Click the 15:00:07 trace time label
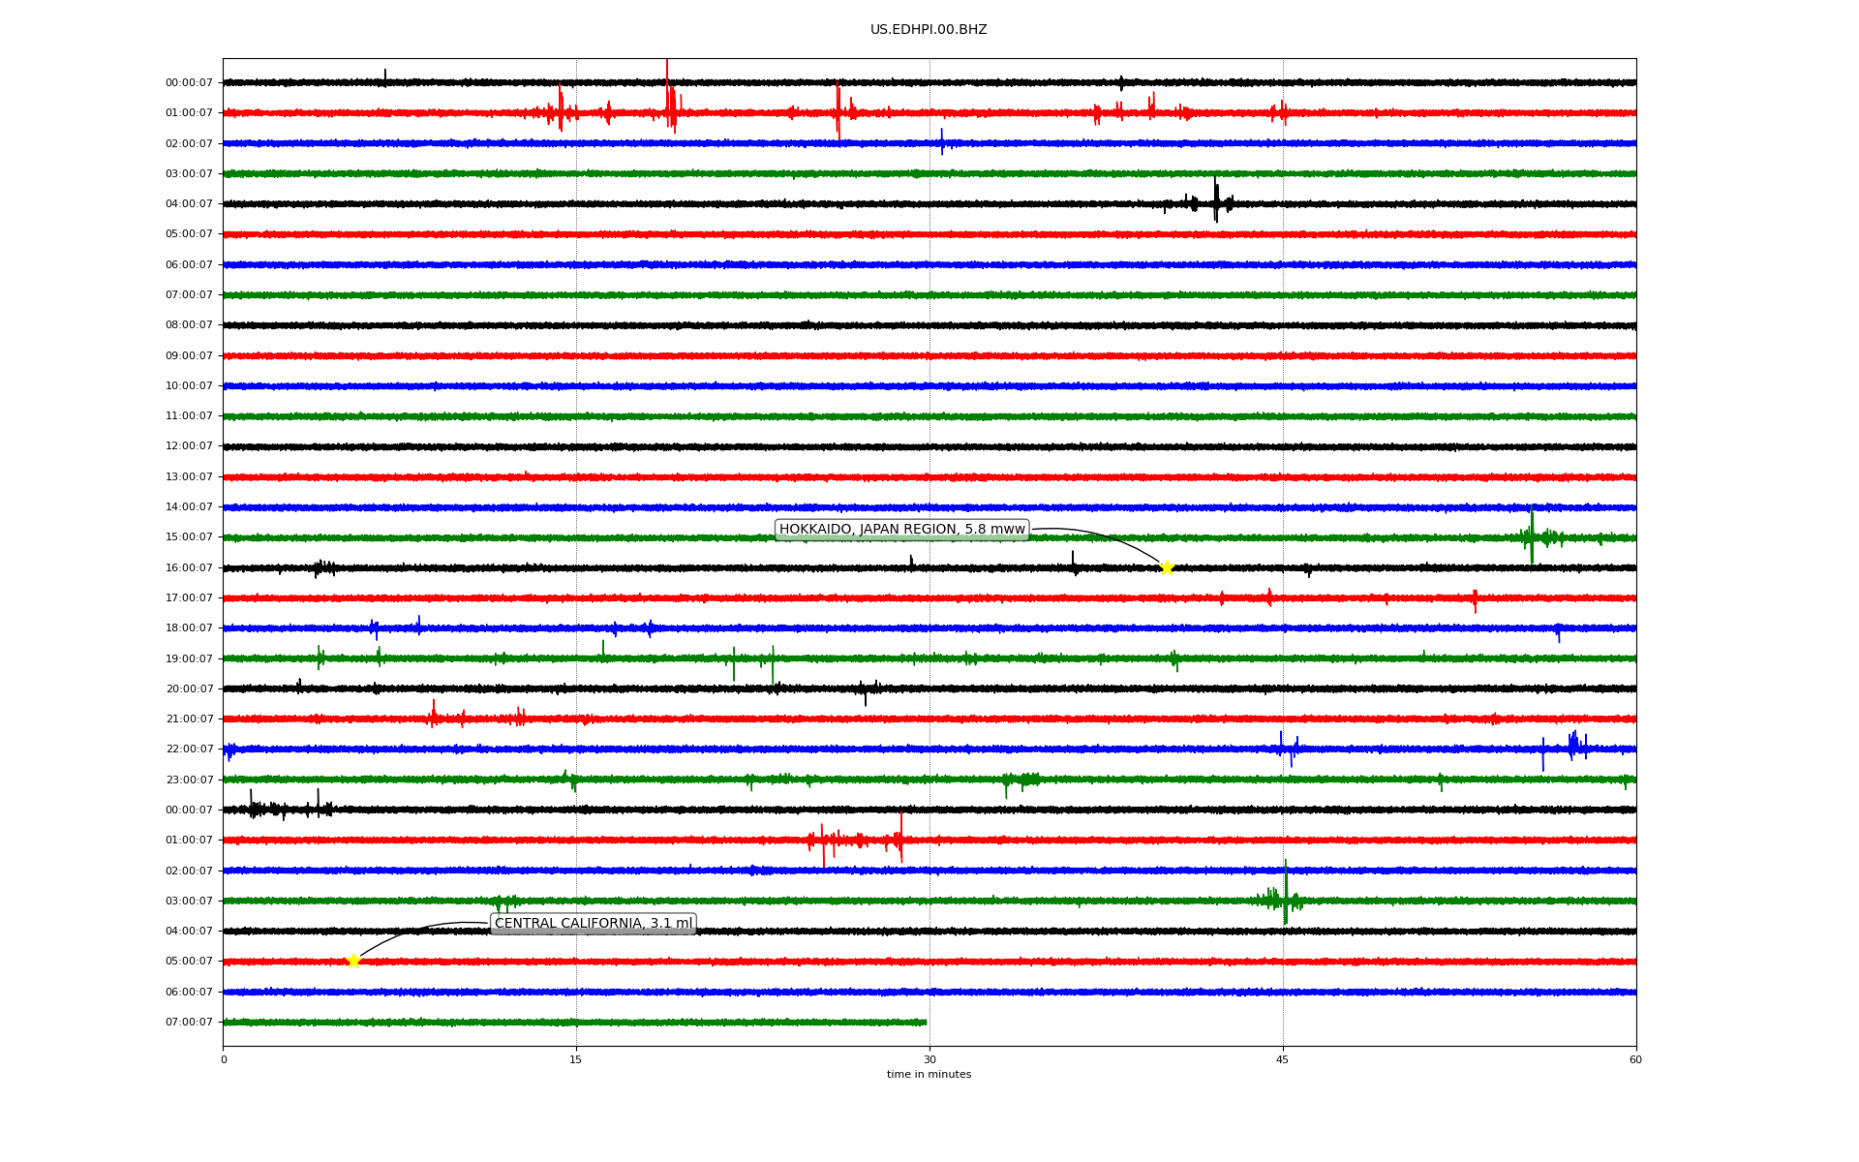This screenshot has width=1859, height=1162. click(189, 537)
